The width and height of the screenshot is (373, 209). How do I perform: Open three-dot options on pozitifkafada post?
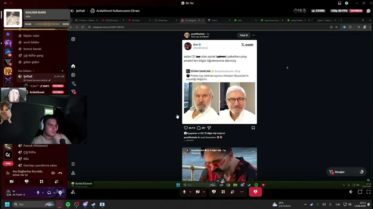(x=254, y=35)
